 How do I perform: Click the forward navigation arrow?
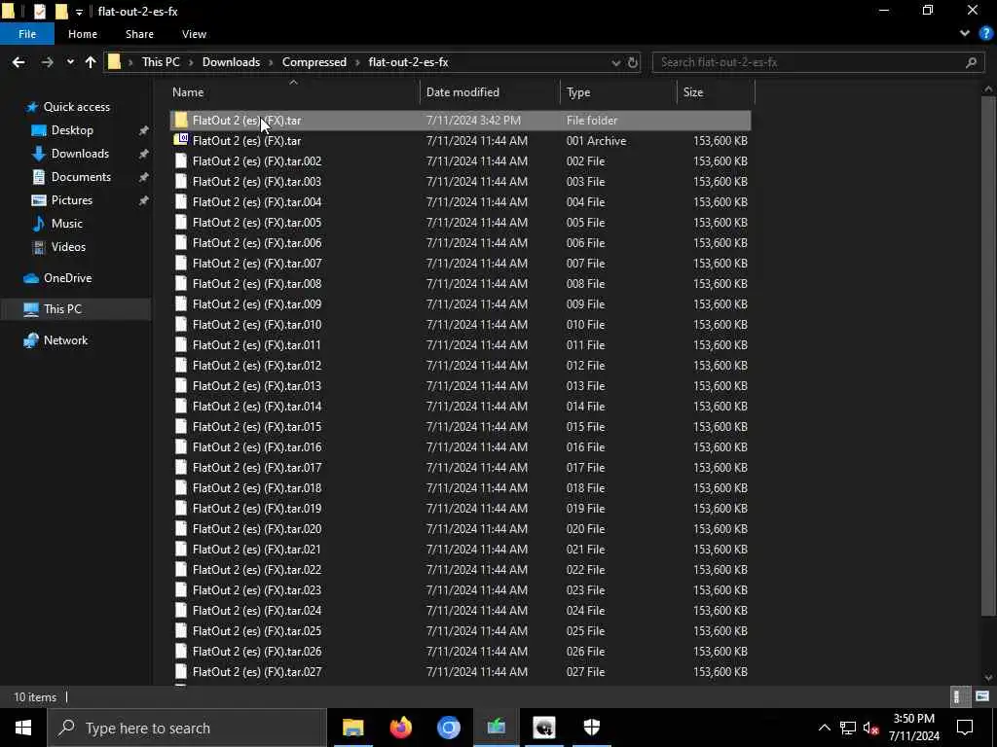pos(47,62)
